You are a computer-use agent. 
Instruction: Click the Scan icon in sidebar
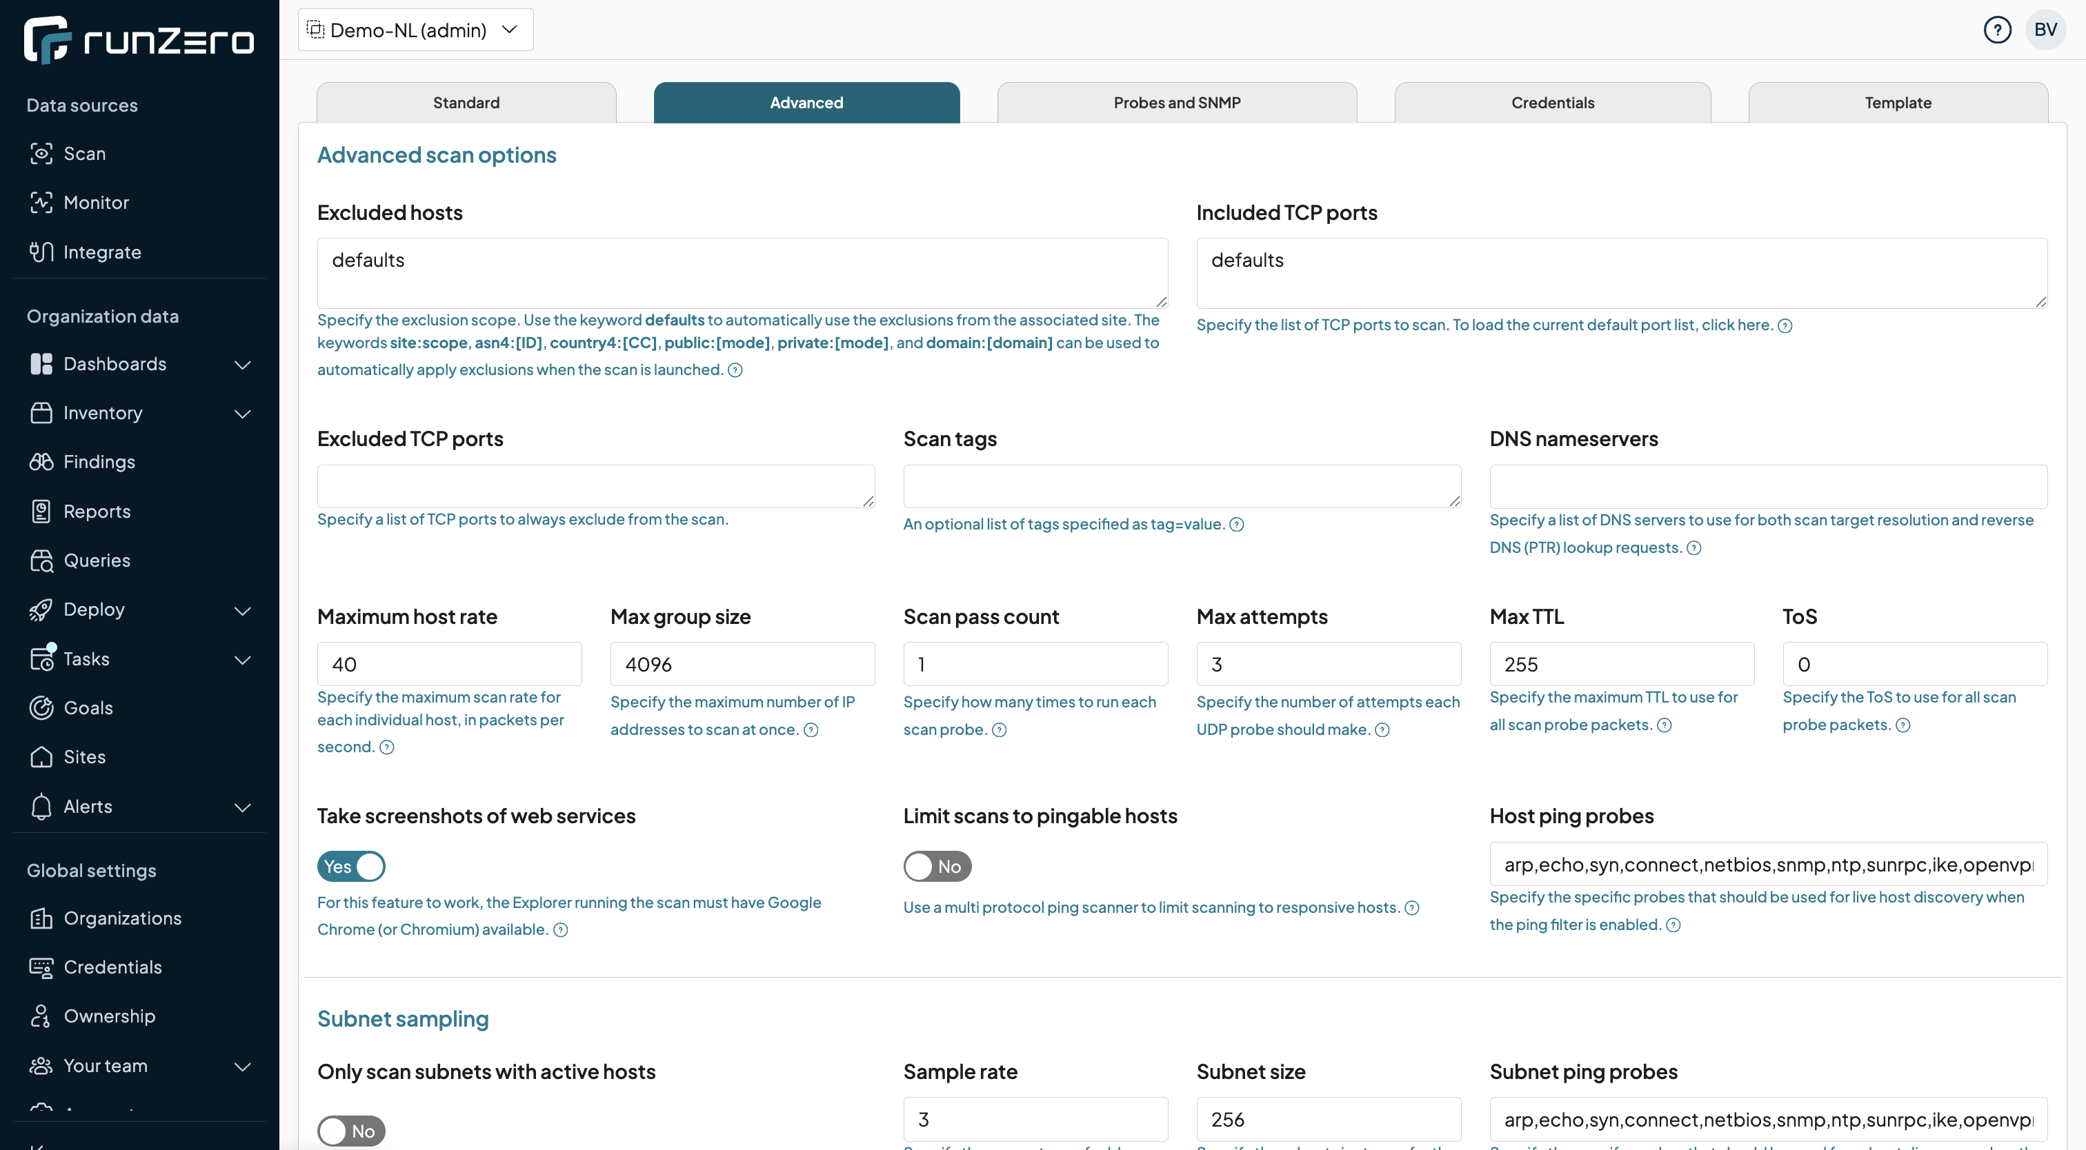(41, 153)
